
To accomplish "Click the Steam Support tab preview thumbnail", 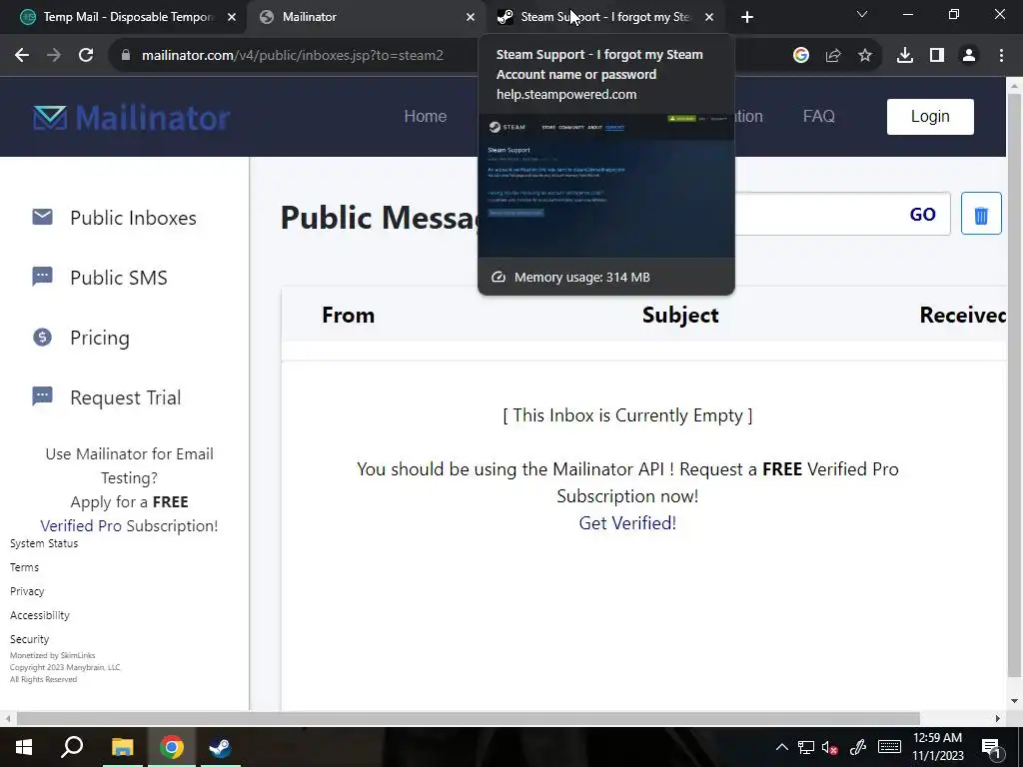I will pyautogui.click(x=606, y=186).
